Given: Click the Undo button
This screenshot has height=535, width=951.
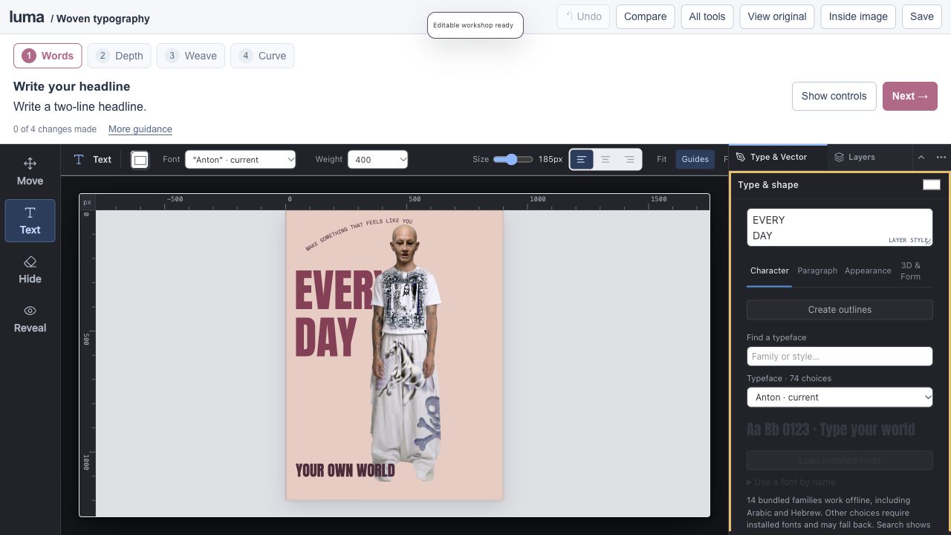Looking at the screenshot, I should [583, 16].
